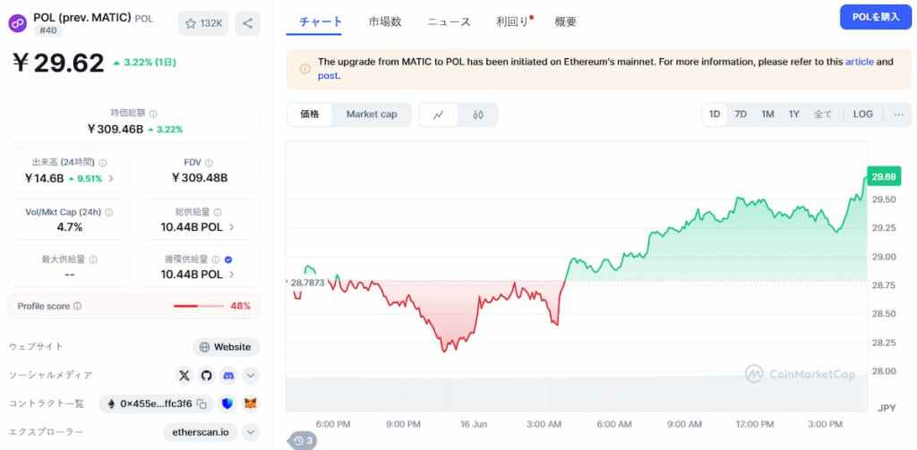
Task: Show info tooltip for 総供給量
Action: (218, 212)
